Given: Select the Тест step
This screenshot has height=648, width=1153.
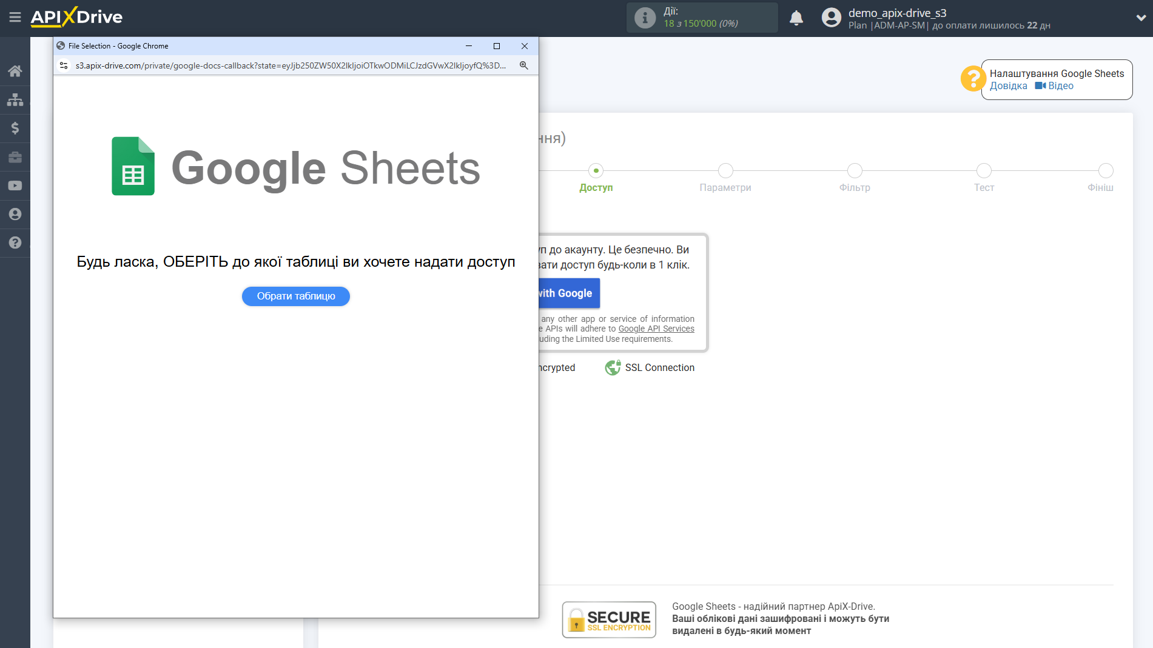Looking at the screenshot, I should (984, 178).
